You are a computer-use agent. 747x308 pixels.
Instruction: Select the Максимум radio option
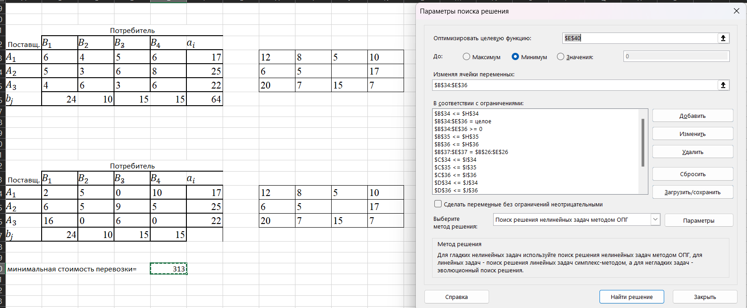pos(466,57)
